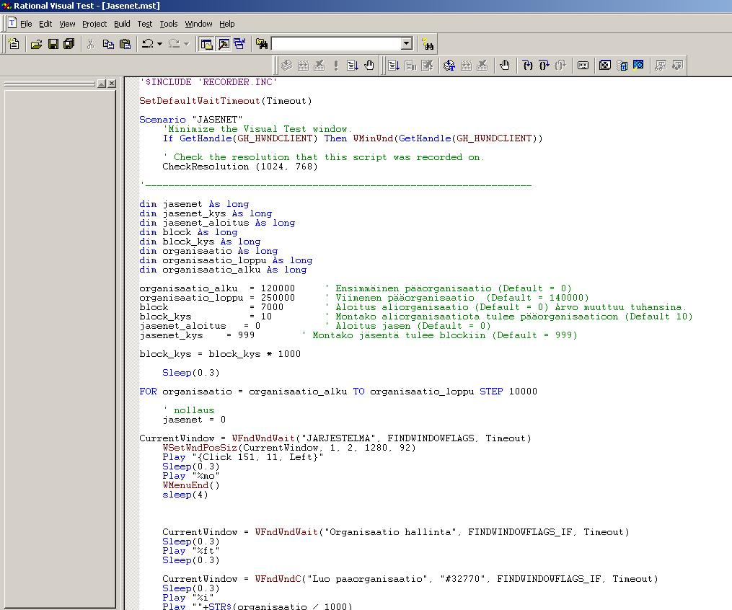This screenshot has width=732, height=610.
Task: Click the Play "{Click 151, 11, Left}" line
Action: [243, 457]
